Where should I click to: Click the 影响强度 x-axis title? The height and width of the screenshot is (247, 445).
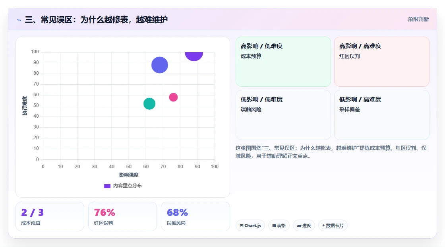129,175
